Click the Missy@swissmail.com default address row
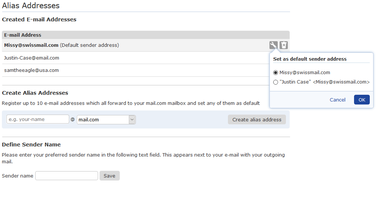This screenshot has width=378, height=197. pyautogui.click(x=146, y=45)
